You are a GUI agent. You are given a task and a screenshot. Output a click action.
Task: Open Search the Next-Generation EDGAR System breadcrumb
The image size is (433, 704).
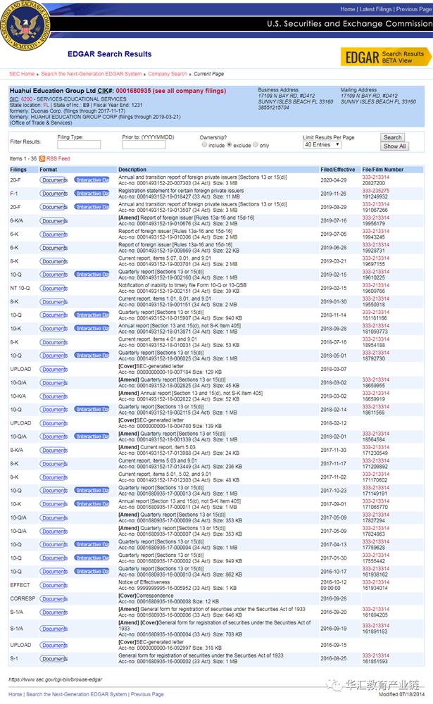coord(92,74)
